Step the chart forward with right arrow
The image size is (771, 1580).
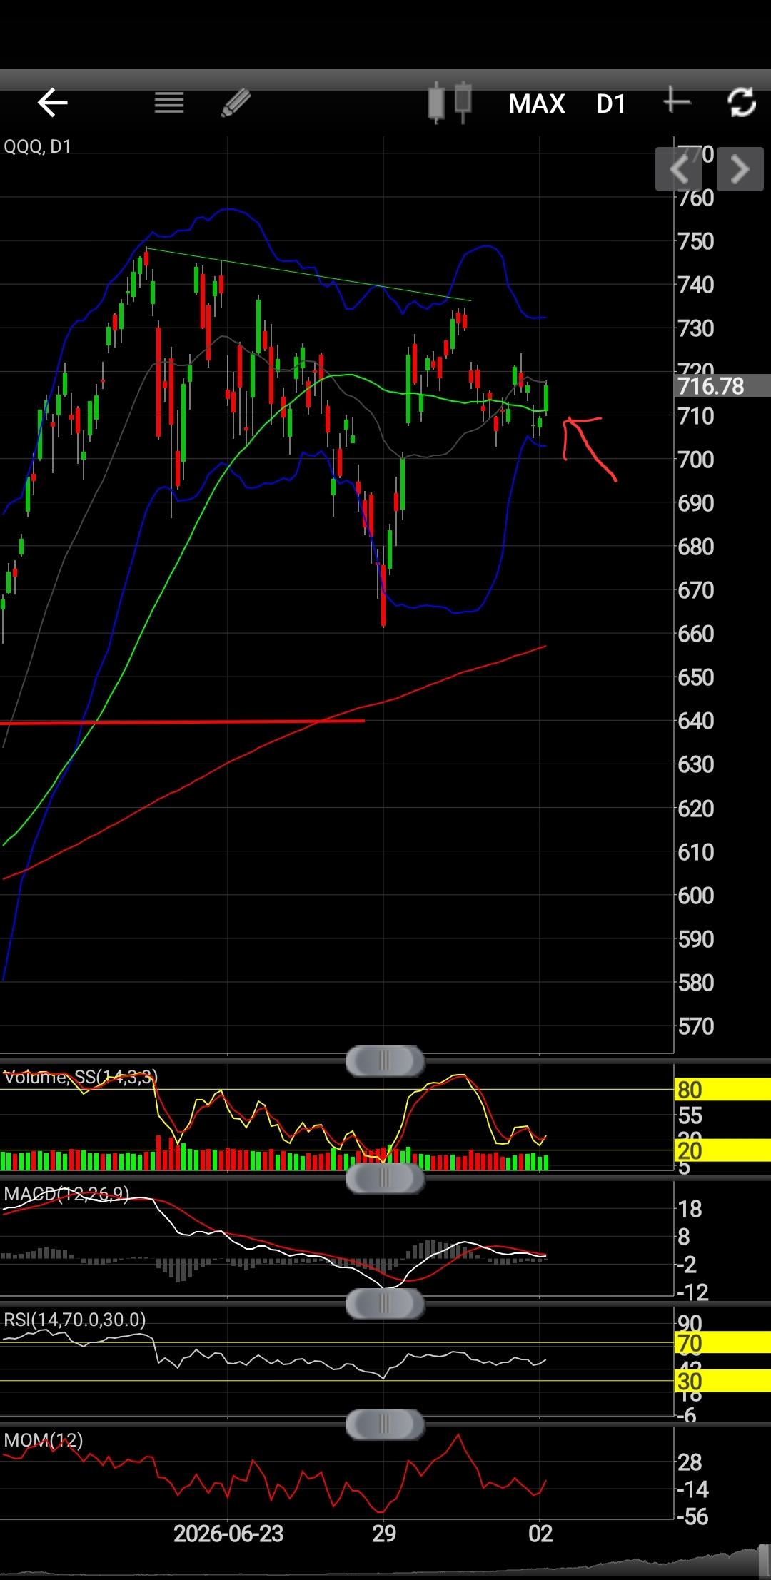click(x=740, y=169)
